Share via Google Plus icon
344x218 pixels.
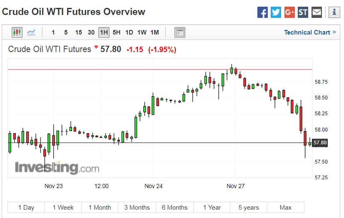(289, 12)
